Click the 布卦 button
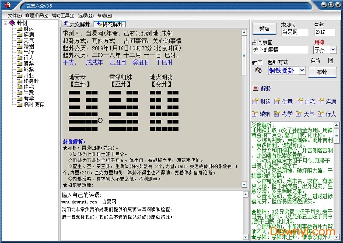 point(322,71)
